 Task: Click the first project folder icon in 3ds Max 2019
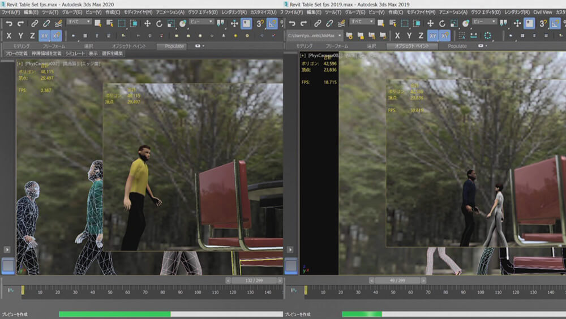click(349, 36)
